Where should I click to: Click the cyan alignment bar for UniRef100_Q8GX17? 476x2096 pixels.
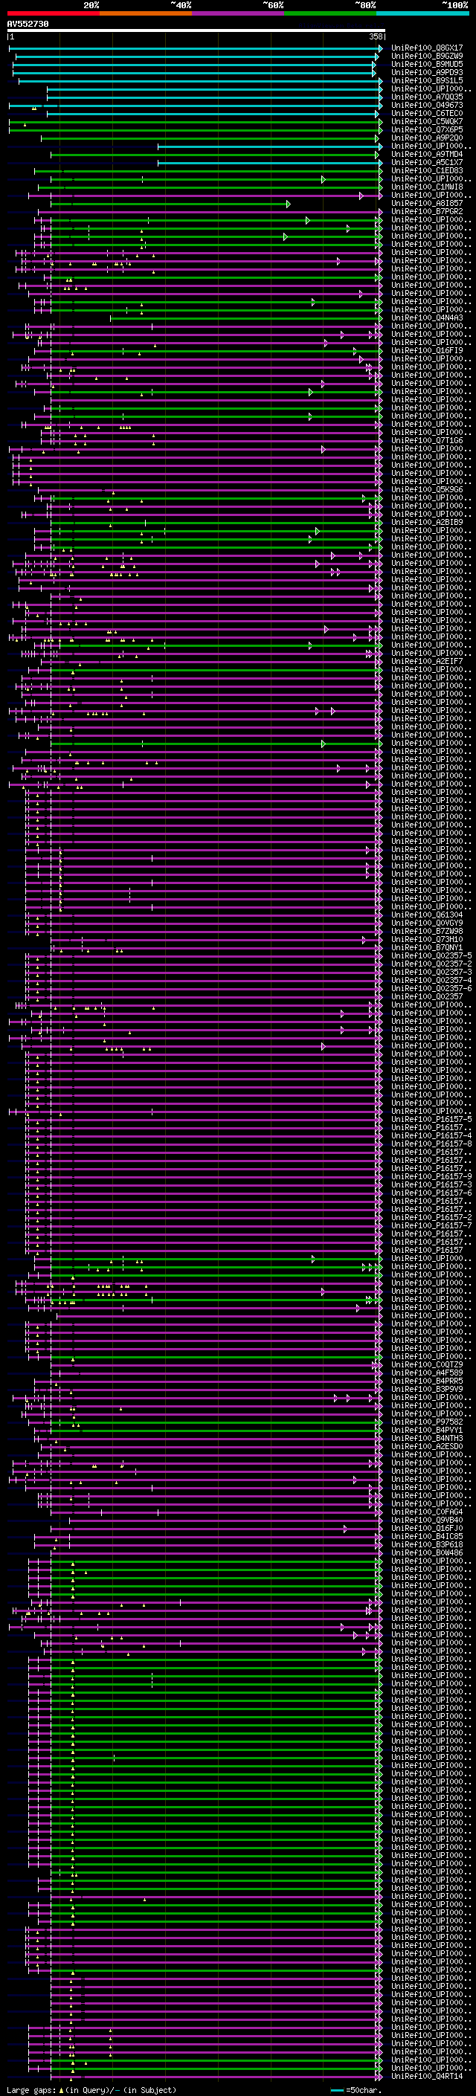(196, 48)
